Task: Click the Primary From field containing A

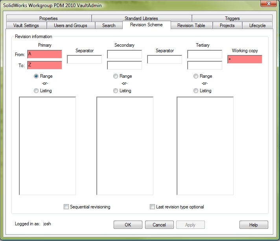Action: (x=45, y=54)
